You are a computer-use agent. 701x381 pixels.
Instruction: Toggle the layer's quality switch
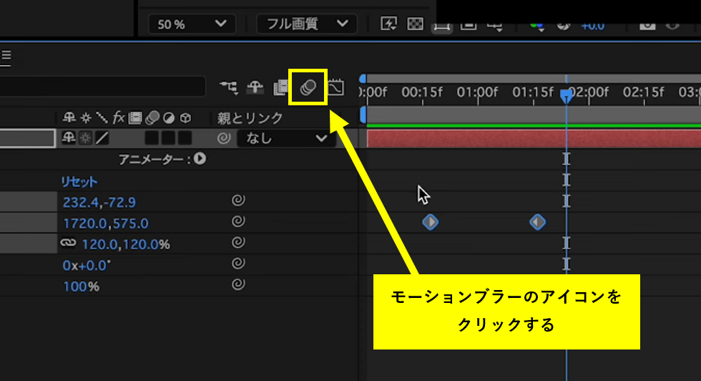coord(102,138)
